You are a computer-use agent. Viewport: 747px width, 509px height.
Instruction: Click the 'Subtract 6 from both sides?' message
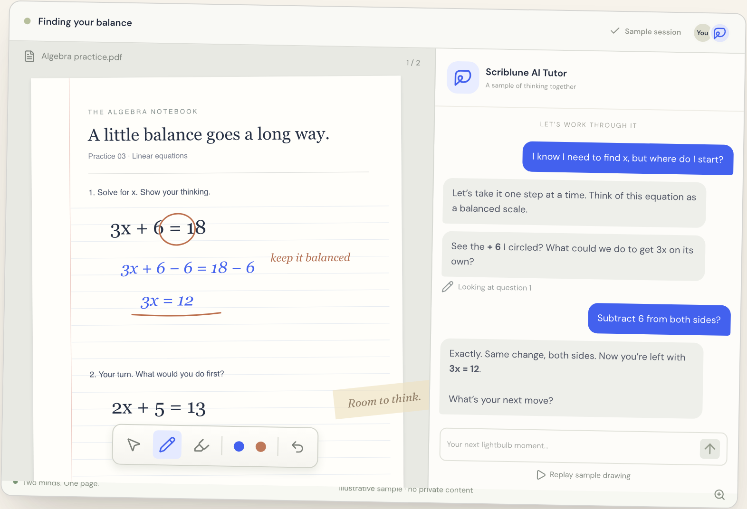click(x=659, y=319)
